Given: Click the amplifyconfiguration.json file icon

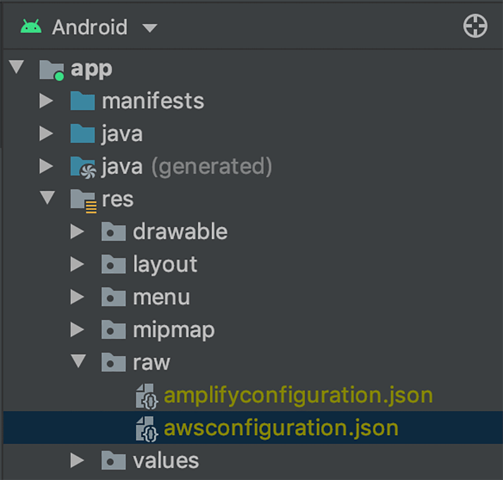Looking at the screenshot, I should point(146,396).
